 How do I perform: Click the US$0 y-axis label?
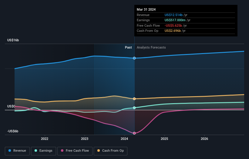click(11, 106)
